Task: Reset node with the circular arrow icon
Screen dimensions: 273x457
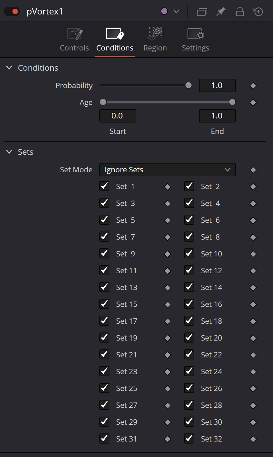Action: tap(258, 12)
